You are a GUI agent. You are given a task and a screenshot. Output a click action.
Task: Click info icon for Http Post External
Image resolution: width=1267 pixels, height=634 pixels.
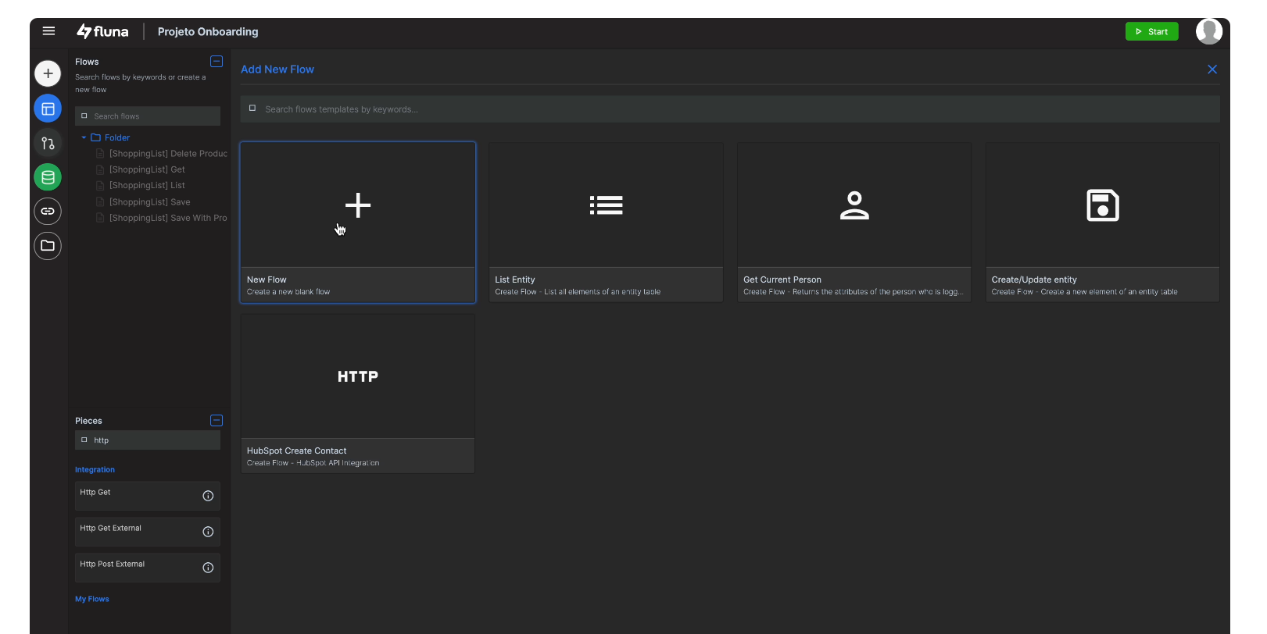(208, 568)
